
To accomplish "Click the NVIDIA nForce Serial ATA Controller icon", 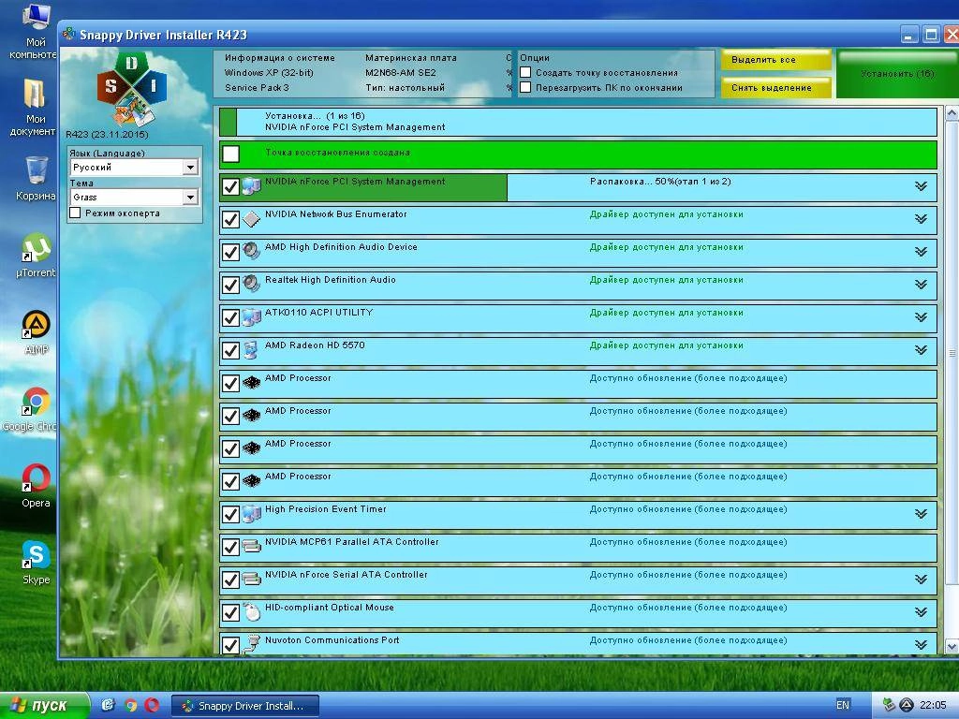I will click(x=251, y=579).
